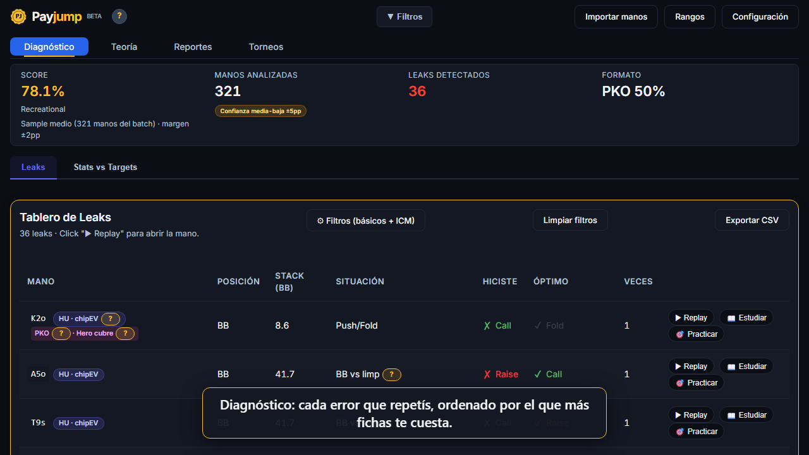809x455 pixels.
Task: Click Limpiar filtros button
Action: tap(570, 221)
